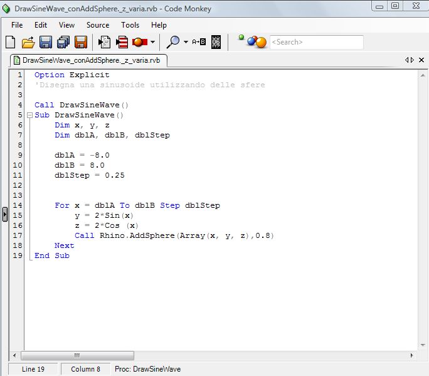Viewport: 429px width, 376px height.
Task: Click the Call DrawSineWave() line
Action: point(82,105)
